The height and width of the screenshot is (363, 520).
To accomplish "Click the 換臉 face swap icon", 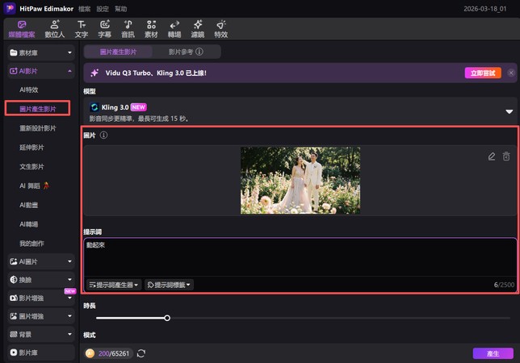I will [x=13, y=280].
